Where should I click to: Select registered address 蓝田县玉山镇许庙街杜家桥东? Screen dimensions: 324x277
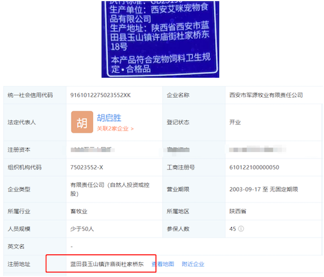pos(107,264)
